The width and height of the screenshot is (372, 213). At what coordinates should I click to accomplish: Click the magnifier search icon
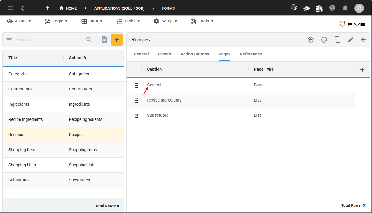[89, 40]
